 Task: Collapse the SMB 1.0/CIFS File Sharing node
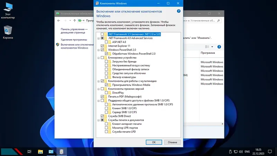click(x=99, y=101)
